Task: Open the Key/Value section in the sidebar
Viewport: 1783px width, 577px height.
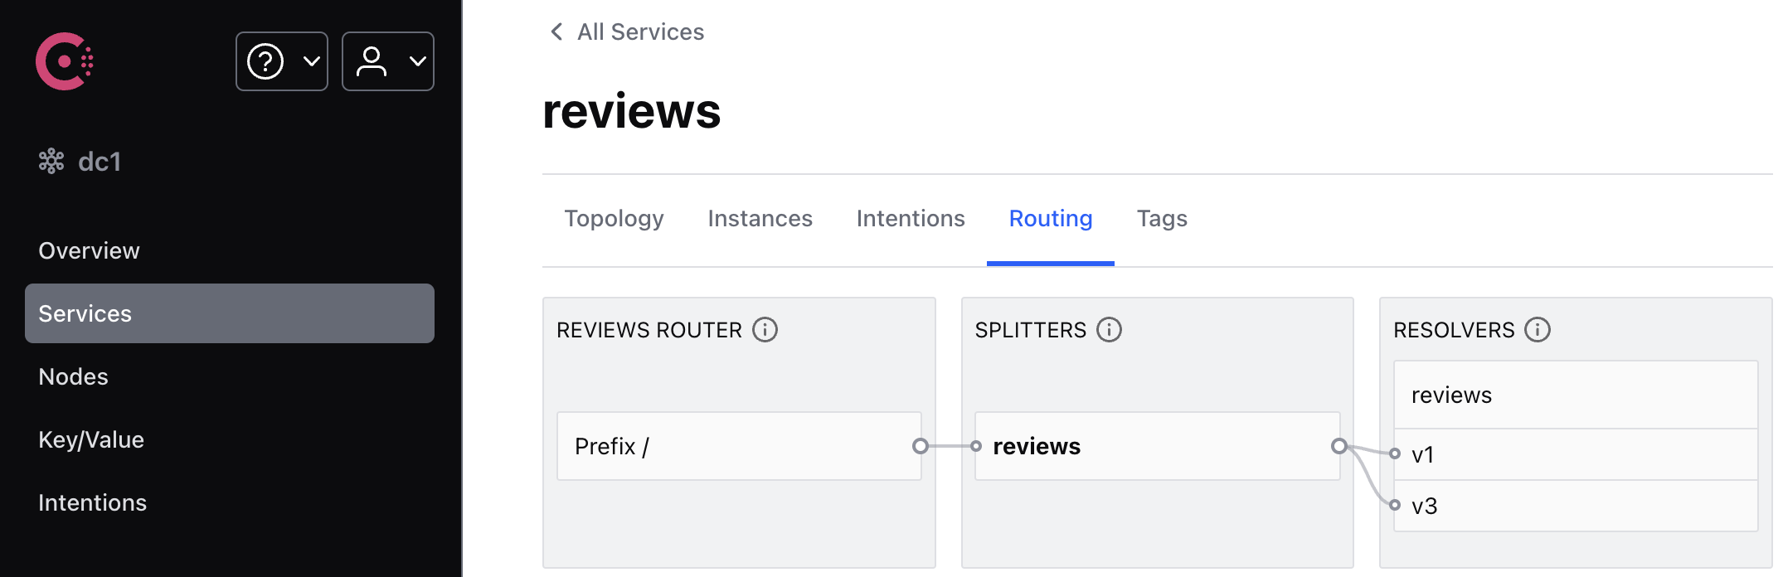Action: pyautogui.click(x=91, y=439)
